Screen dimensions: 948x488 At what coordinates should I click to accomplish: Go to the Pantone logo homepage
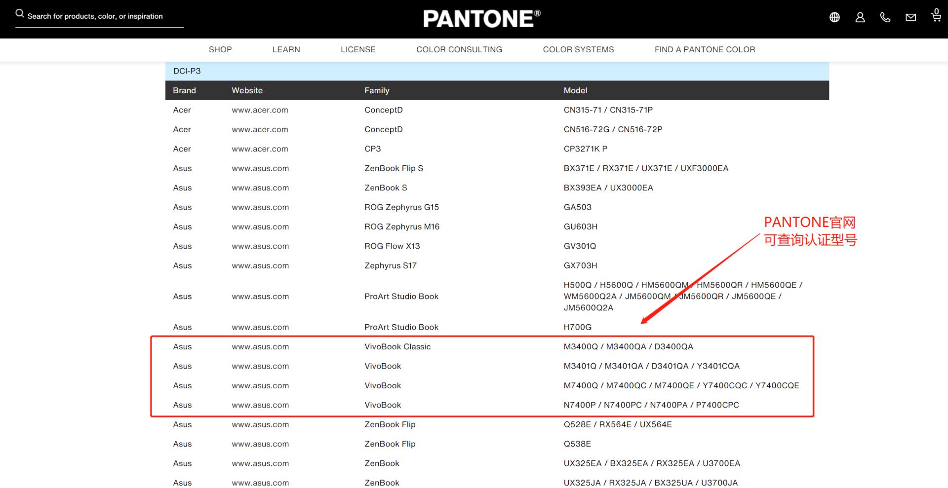tap(482, 19)
